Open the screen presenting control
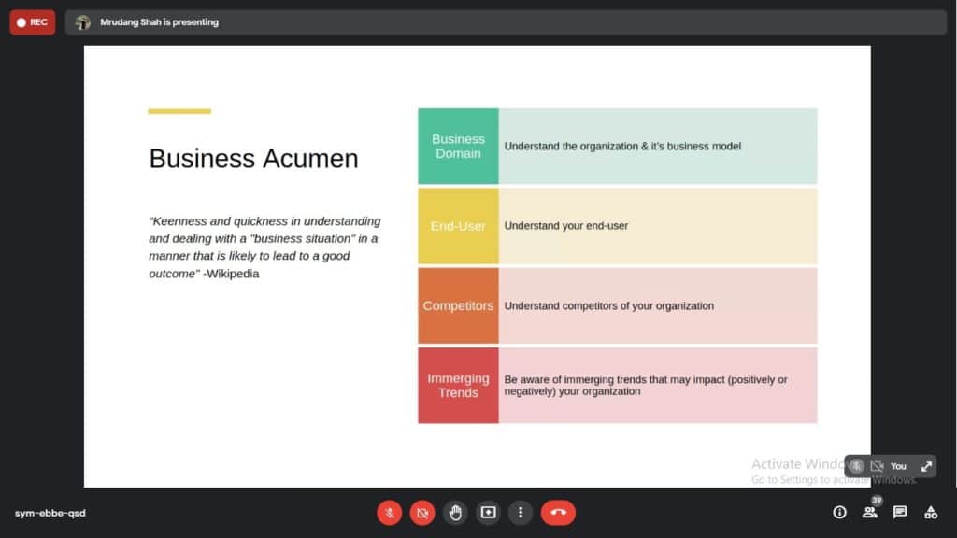This screenshot has height=538, width=957. pyautogui.click(x=488, y=512)
